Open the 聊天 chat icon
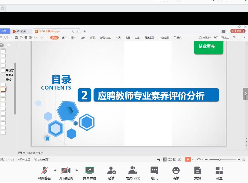This screenshot has width=248, height=183. pyautogui.click(x=154, y=171)
